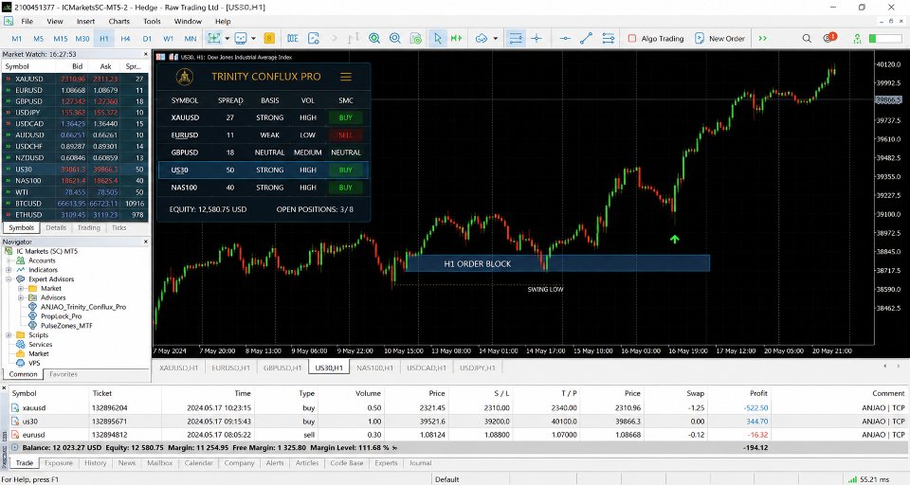
Task: Switch to the W1 timeframe
Action: [x=169, y=38]
